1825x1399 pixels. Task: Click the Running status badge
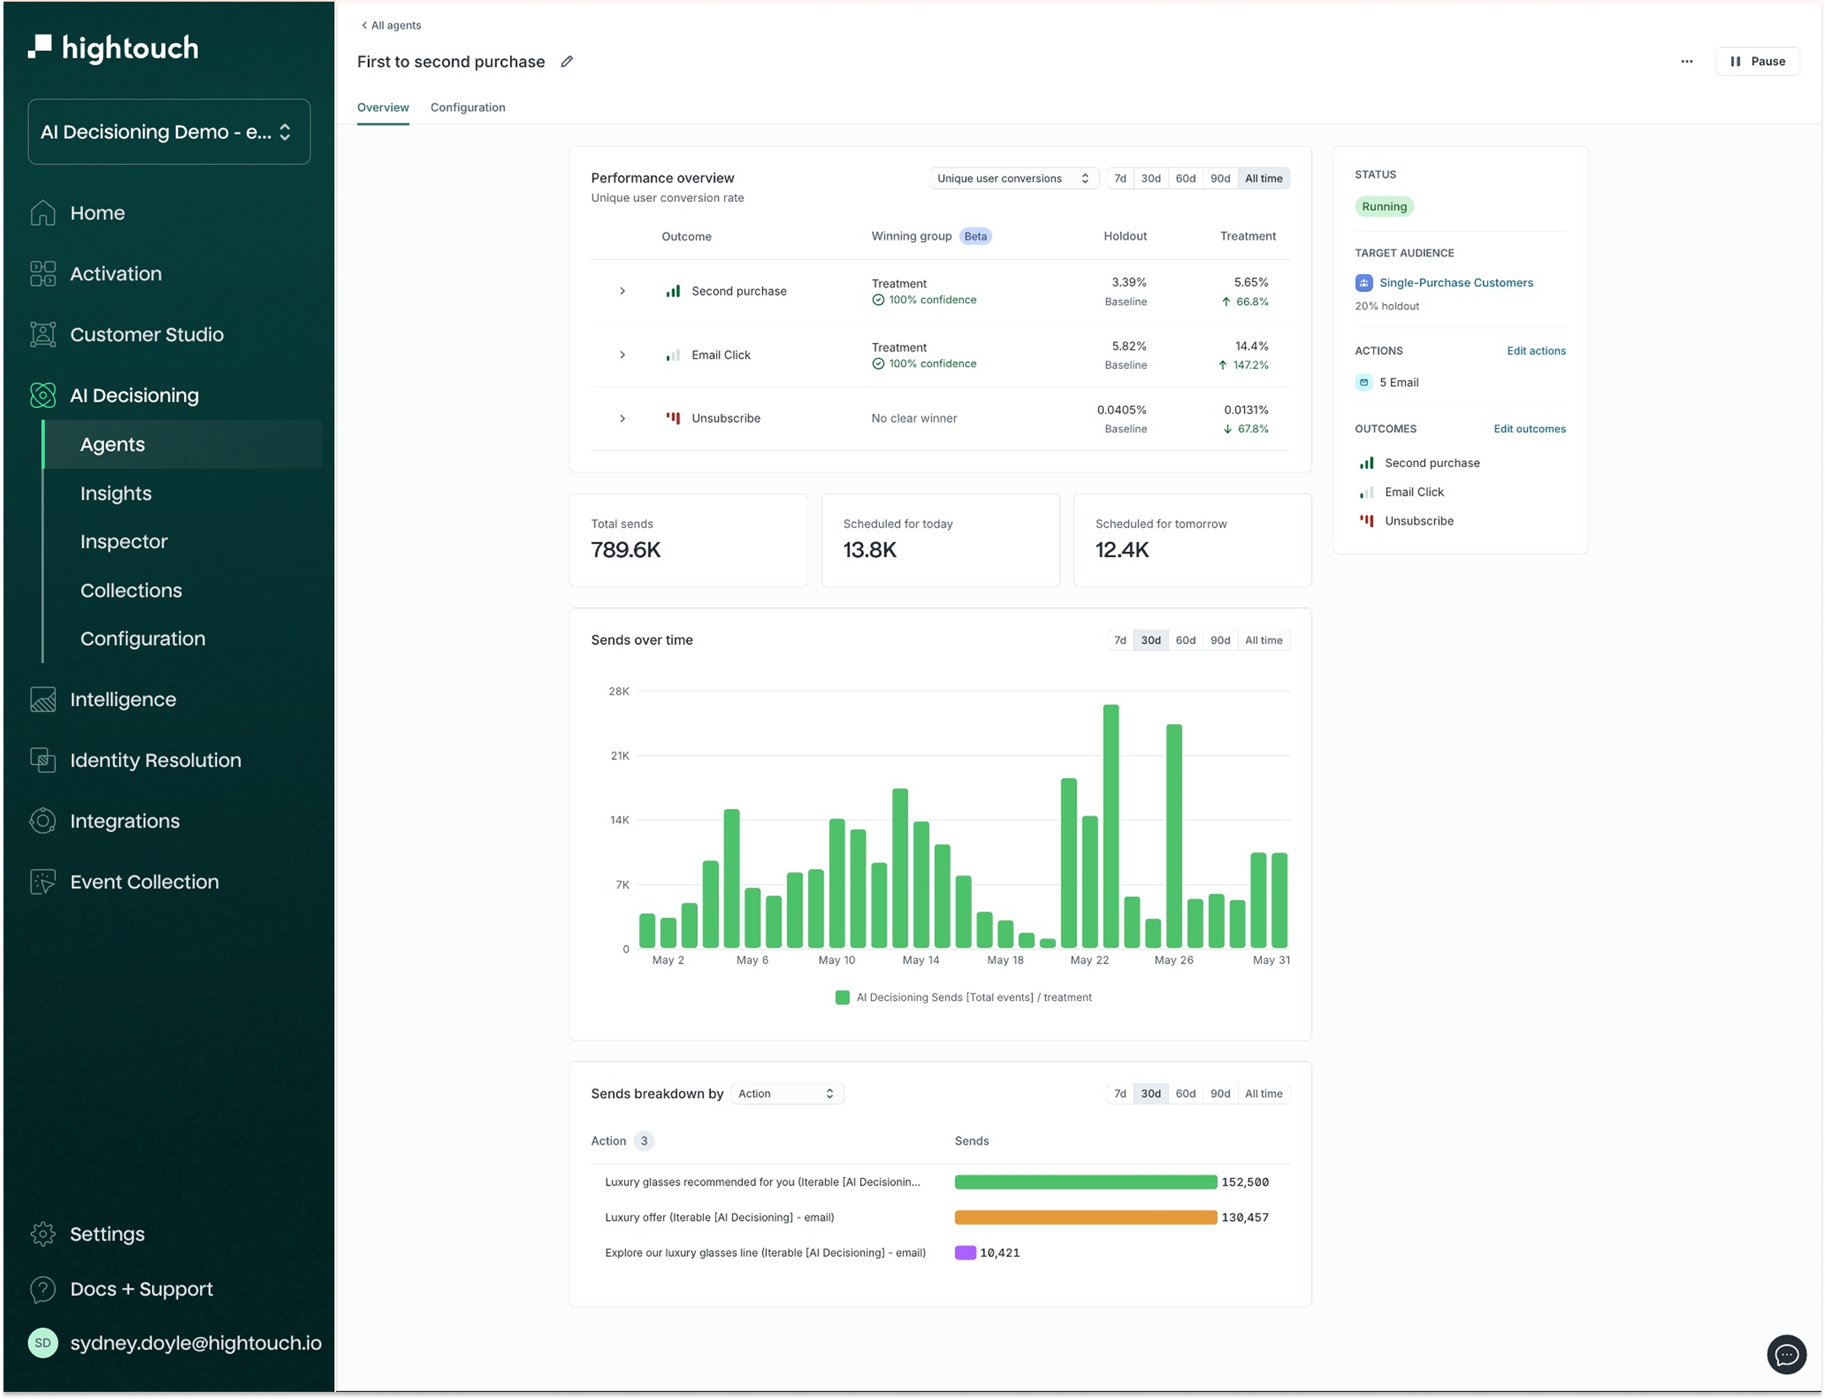(x=1384, y=206)
